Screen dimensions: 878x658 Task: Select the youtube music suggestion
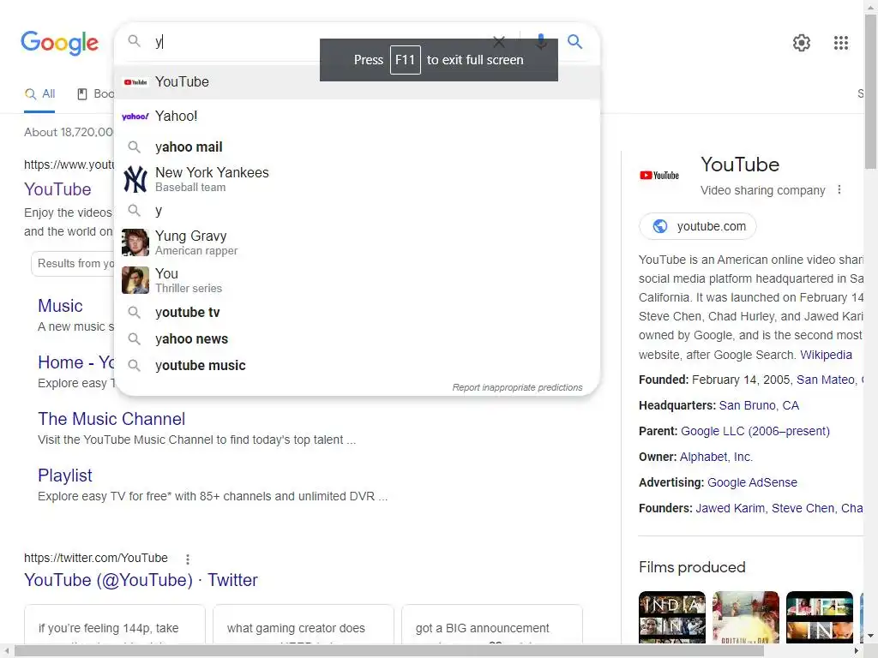(357, 365)
